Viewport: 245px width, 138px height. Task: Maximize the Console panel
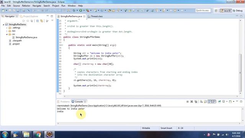(241, 102)
